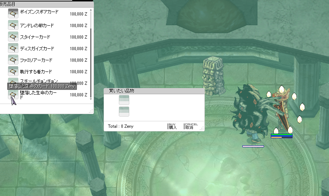Click the resize grip of the 販売品目 window
This screenshot has width=329, height=196.
[91, 111]
